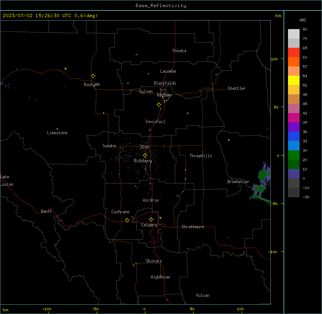The width and height of the screenshot is (322, 314).
Task: Click the yellow diamond marker above Calgary label
Action: [x=151, y=220]
